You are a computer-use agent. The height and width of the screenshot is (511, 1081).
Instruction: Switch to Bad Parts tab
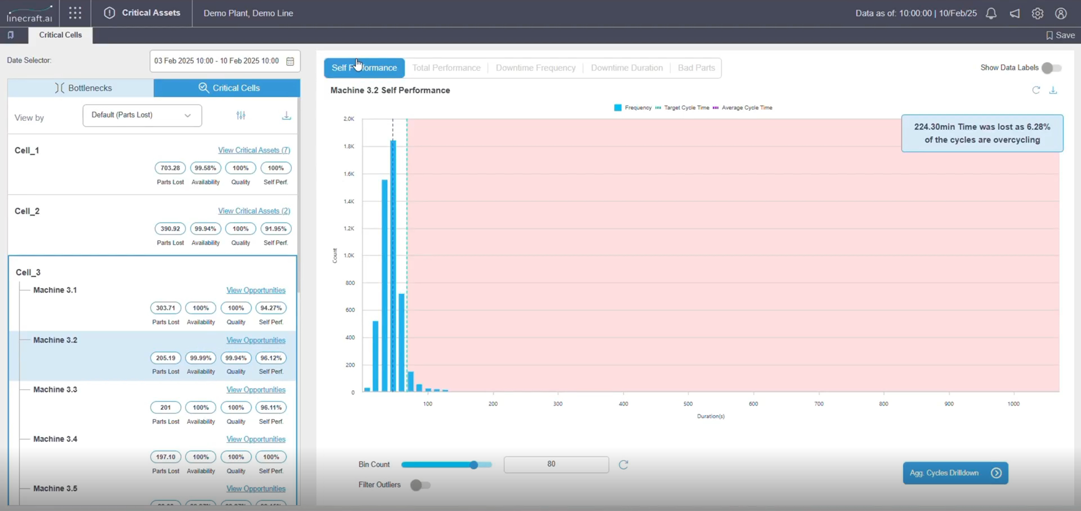pyautogui.click(x=696, y=68)
